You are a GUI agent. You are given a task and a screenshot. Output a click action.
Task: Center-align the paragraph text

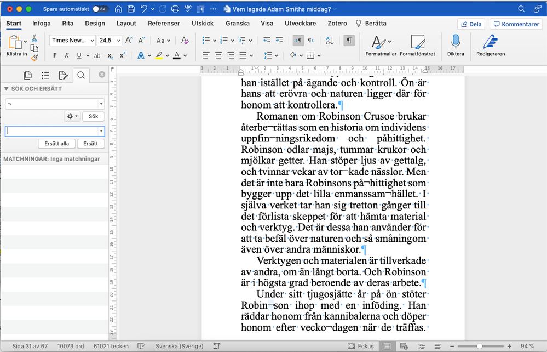pyautogui.click(x=218, y=55)
